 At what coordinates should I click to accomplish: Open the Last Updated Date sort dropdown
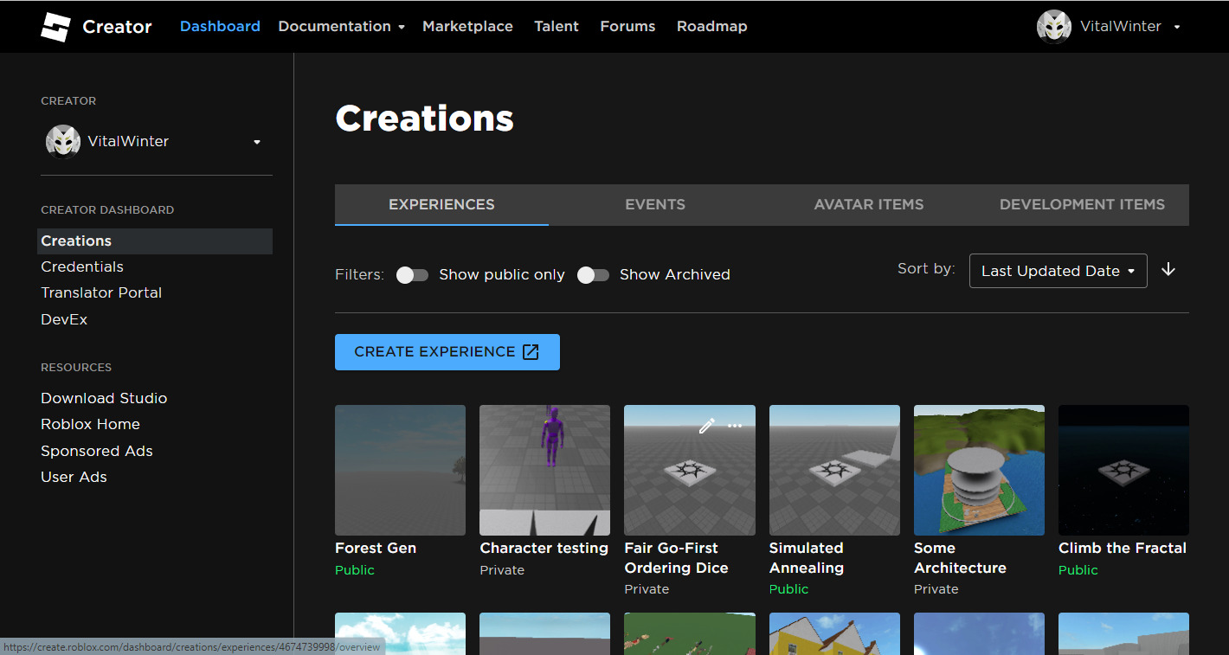[1058, 271]
